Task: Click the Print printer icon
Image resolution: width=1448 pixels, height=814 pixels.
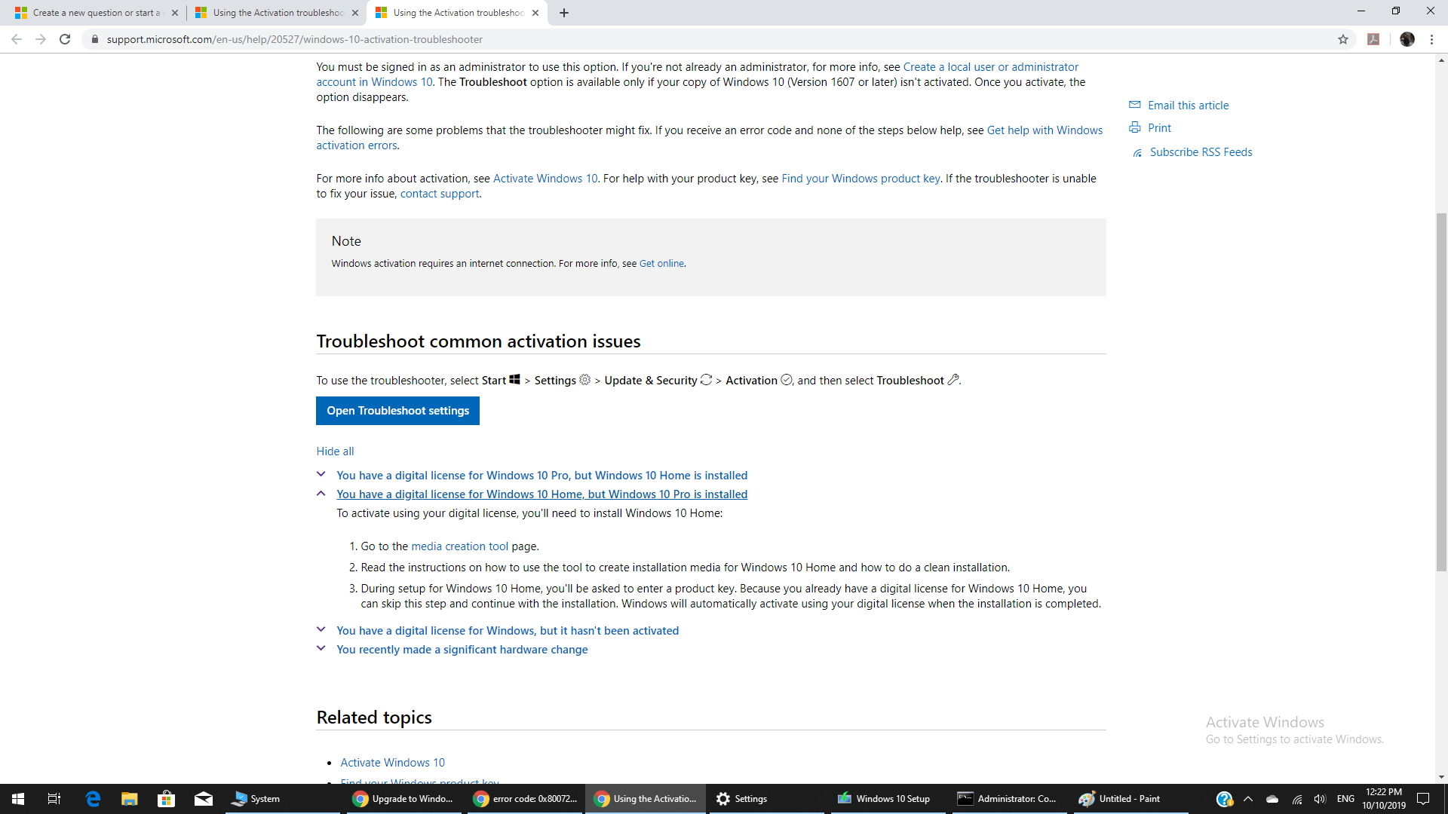Action: click(1134, 127)
